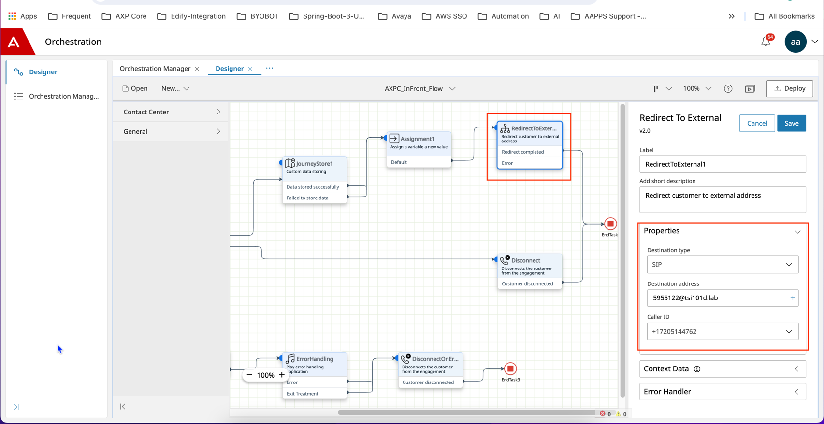Collapse the palette panel arrow icon

coord(123,407)
